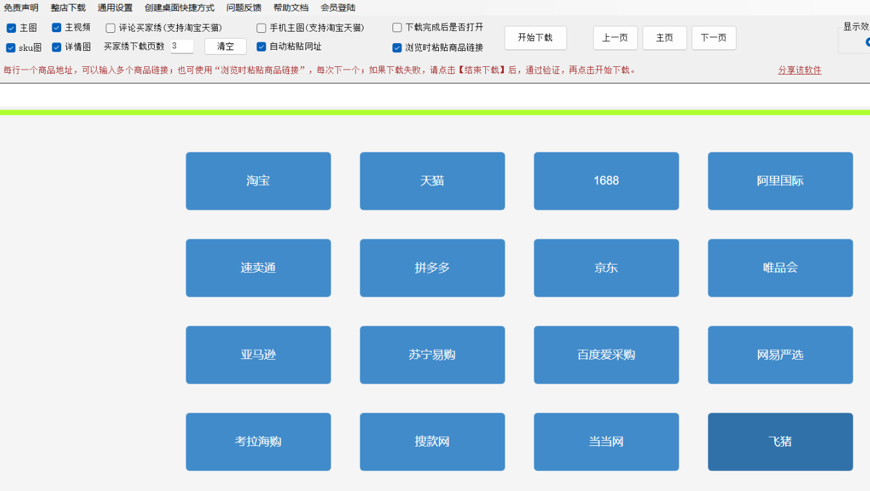Select the 天猫 platform tile
Image resolution: width=870 pixels, height=491 pixels.
432,181
